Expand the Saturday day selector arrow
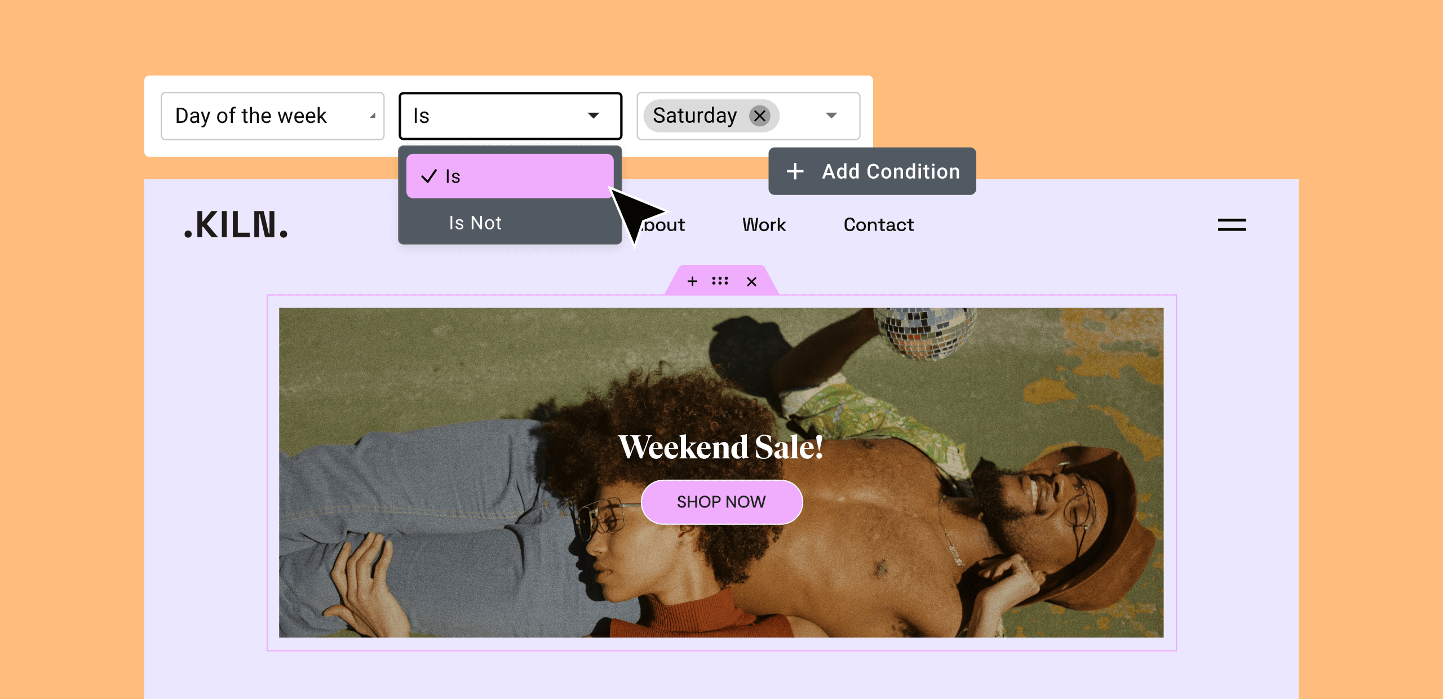1443x699 pixels. (831, 116)
